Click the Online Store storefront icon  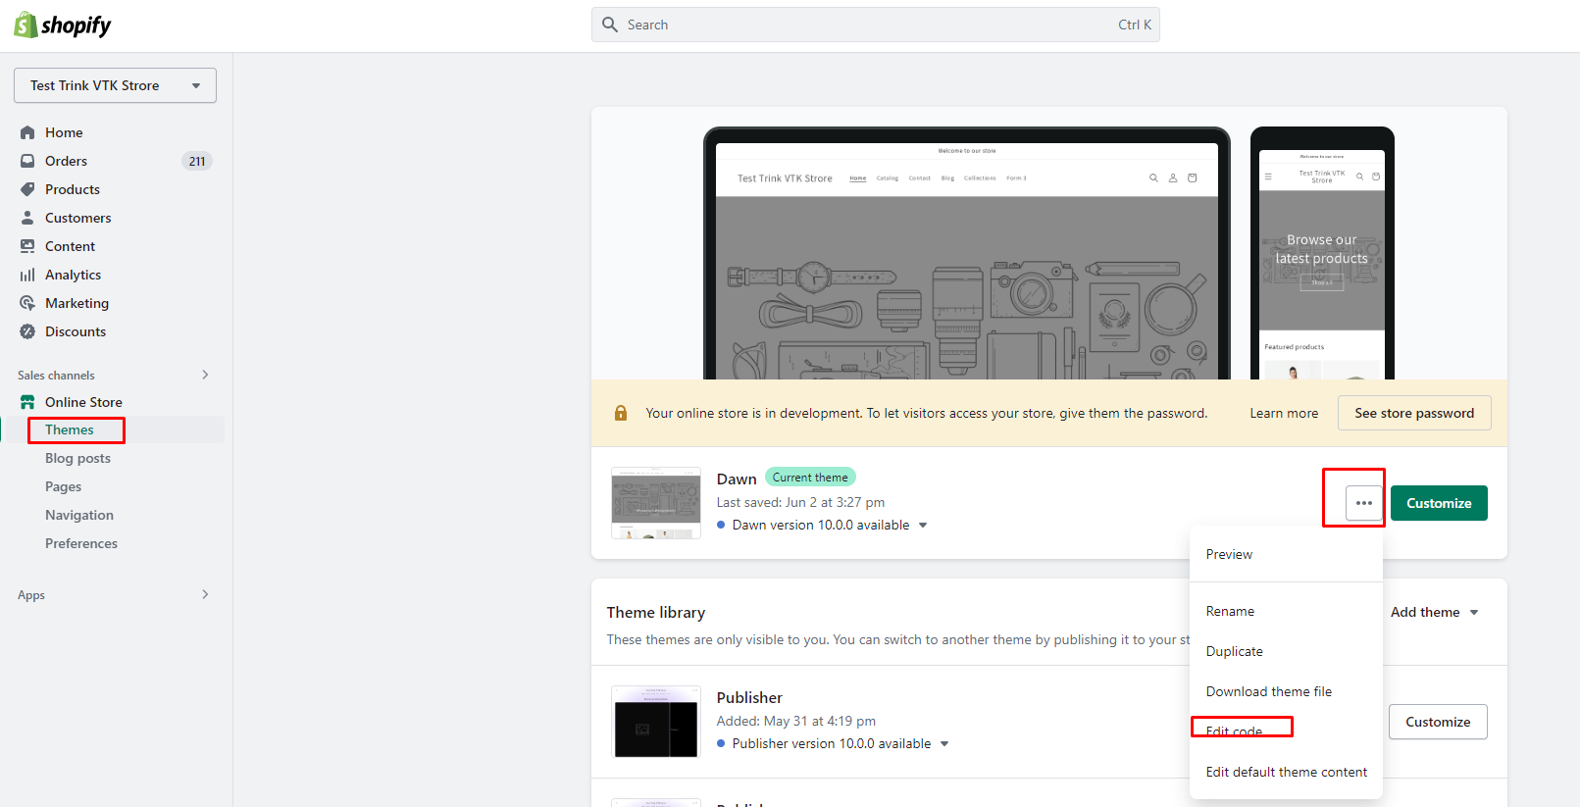pos(27,402)
